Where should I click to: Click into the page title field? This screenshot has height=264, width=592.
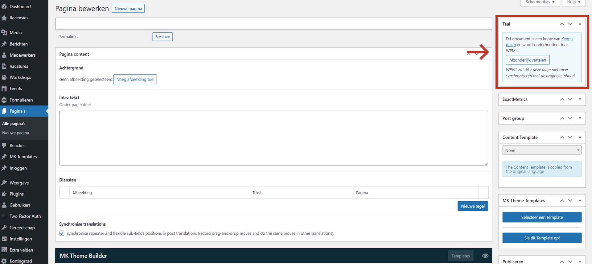coord(273,24)
